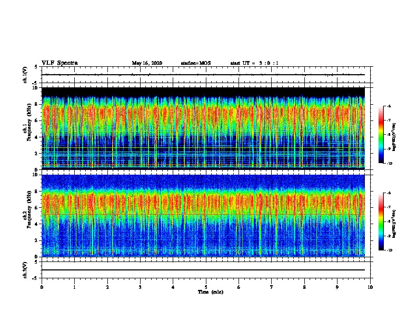This screenshot has height=322, width=417.
Task: Click the ch.2 spectrogram plot
Action: (203, 216)
